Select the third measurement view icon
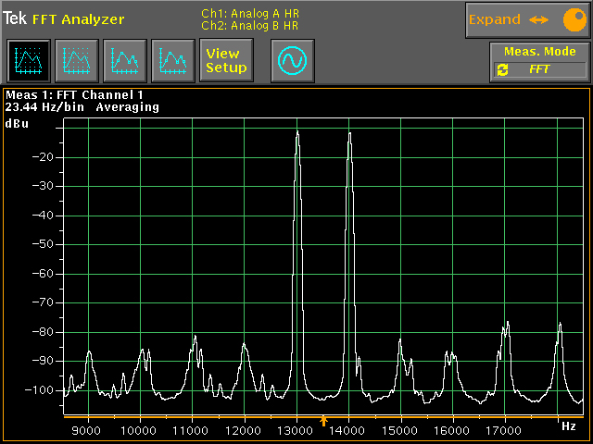 124,61
